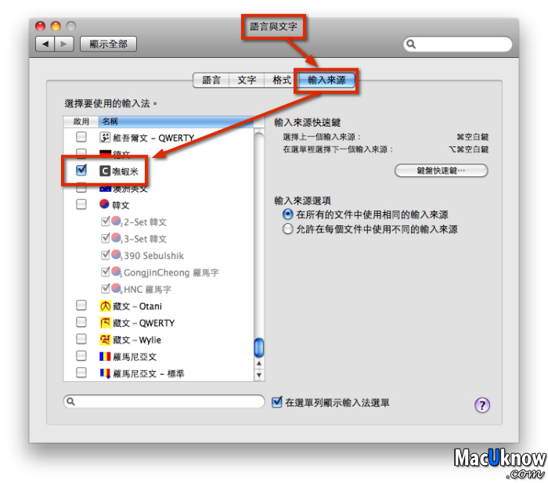Image resolution: width=548 pixels, height=483 pixels.
Task: Click the input list scrollbar down arrow
Action: (259, 375)
